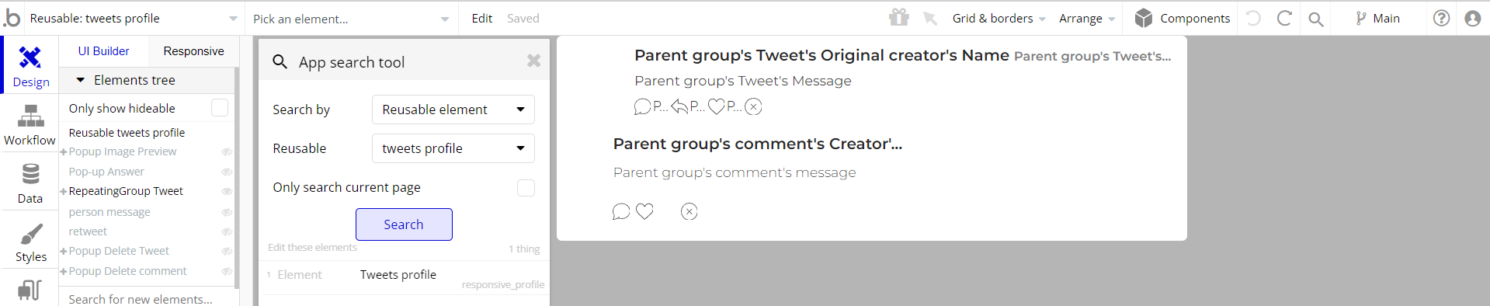Screen dimensions: 1490x306
Task: Click the Components cube icon
Action: tap(1143, 18)
